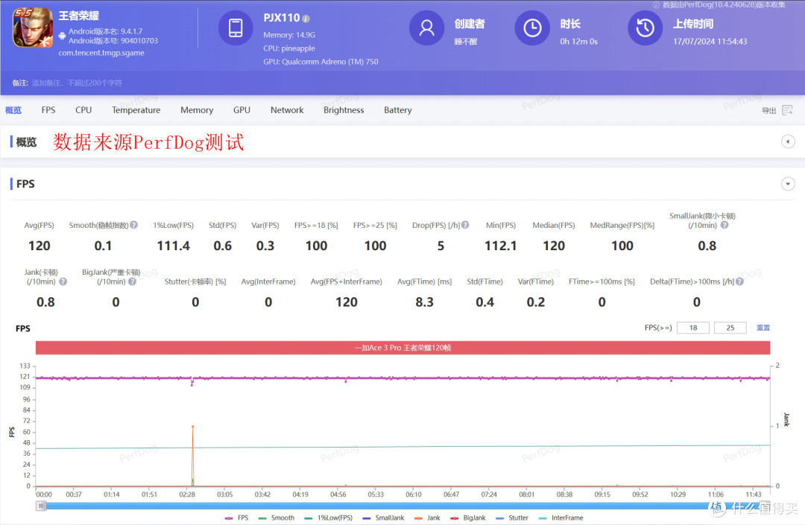
Task: Click the help icon next to Smooth
Action: pos(134,225)
